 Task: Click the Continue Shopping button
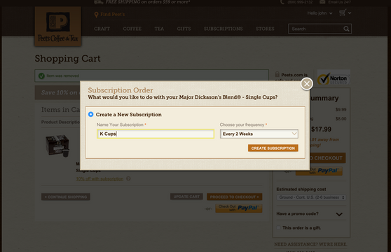tap(66, 197)
